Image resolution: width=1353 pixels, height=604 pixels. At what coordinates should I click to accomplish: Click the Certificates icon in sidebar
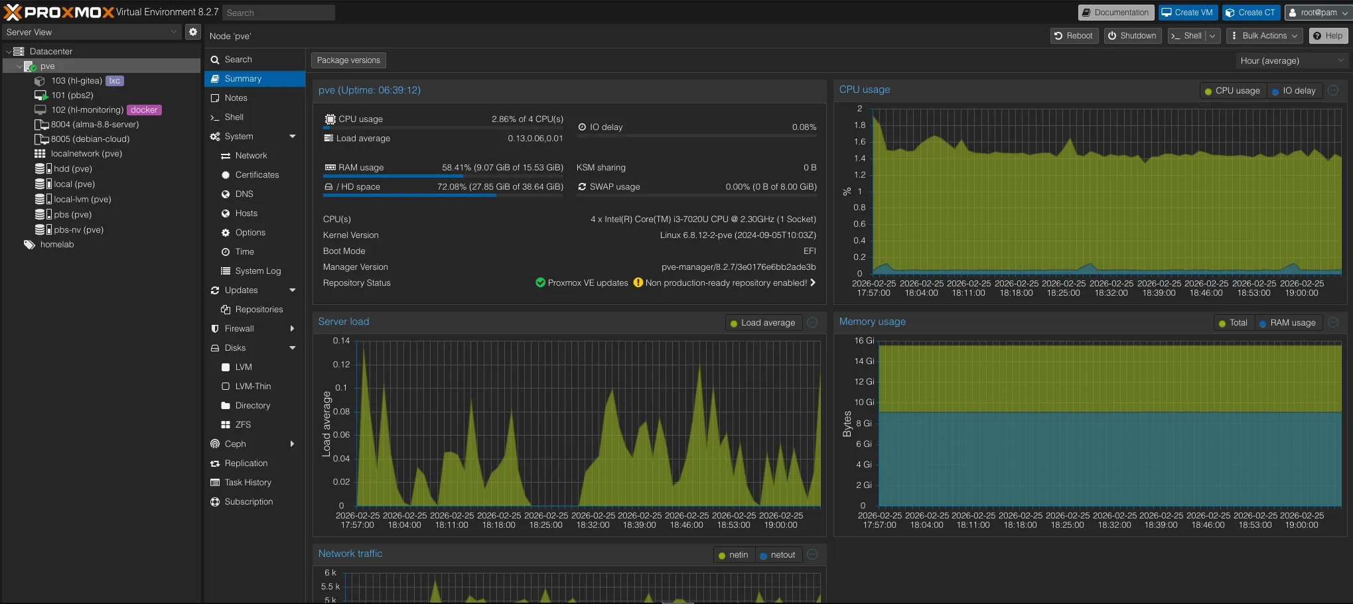pyautogui.click(x=226, y=175)
